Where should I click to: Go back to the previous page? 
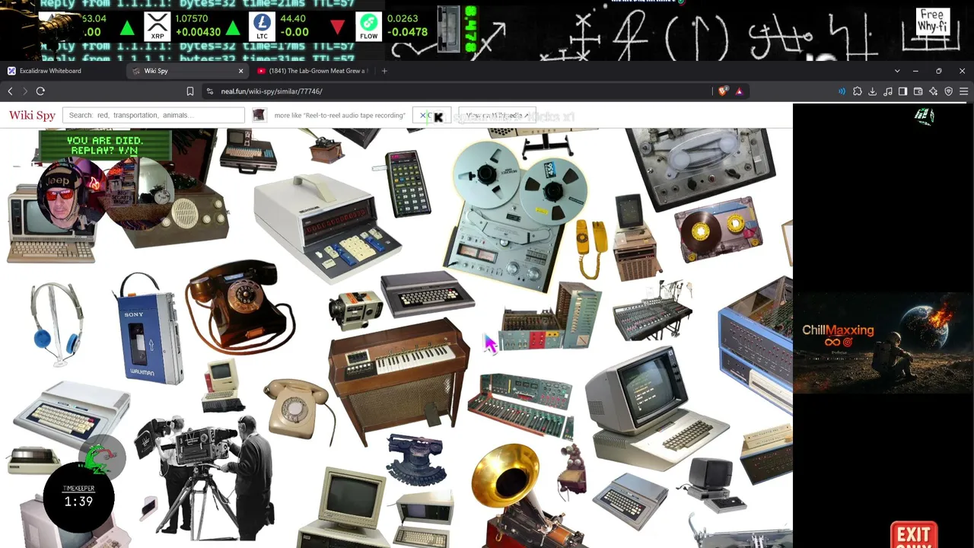10,91
